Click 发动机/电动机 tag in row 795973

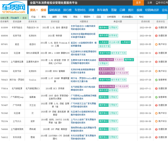(106, 60)
